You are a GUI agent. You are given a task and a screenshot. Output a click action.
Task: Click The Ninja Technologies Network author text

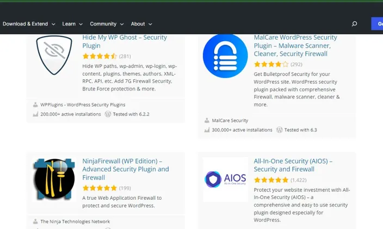coord(75,221)
